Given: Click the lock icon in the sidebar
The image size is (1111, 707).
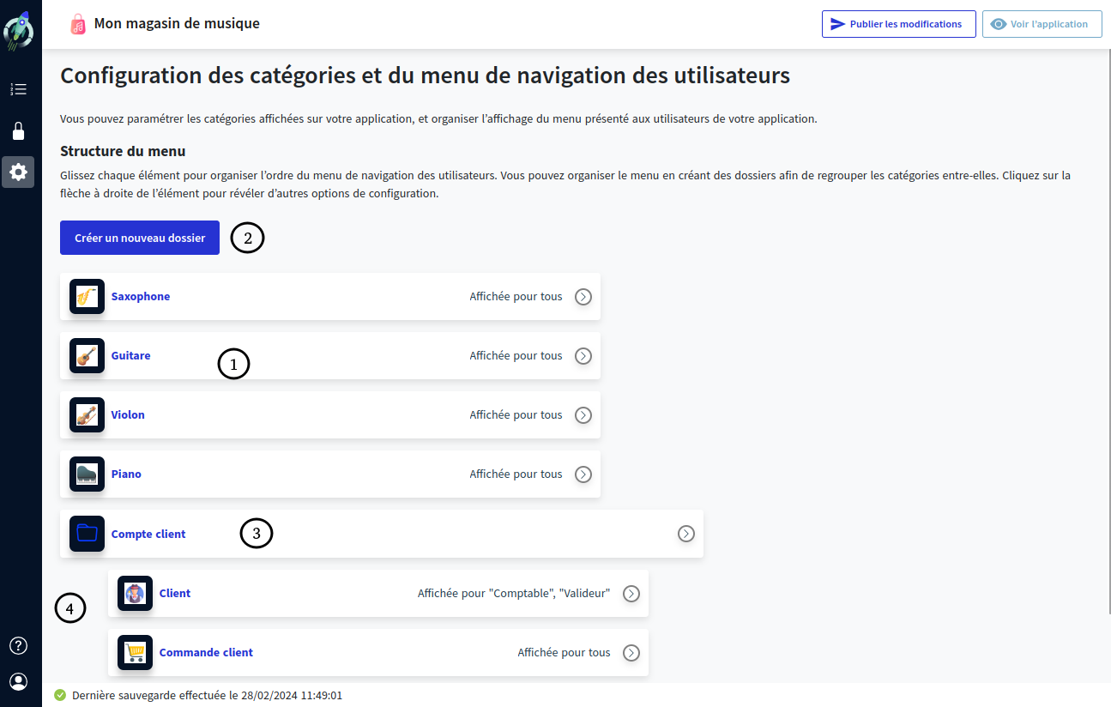Looking at the screenshot, I should coord(18,130).
